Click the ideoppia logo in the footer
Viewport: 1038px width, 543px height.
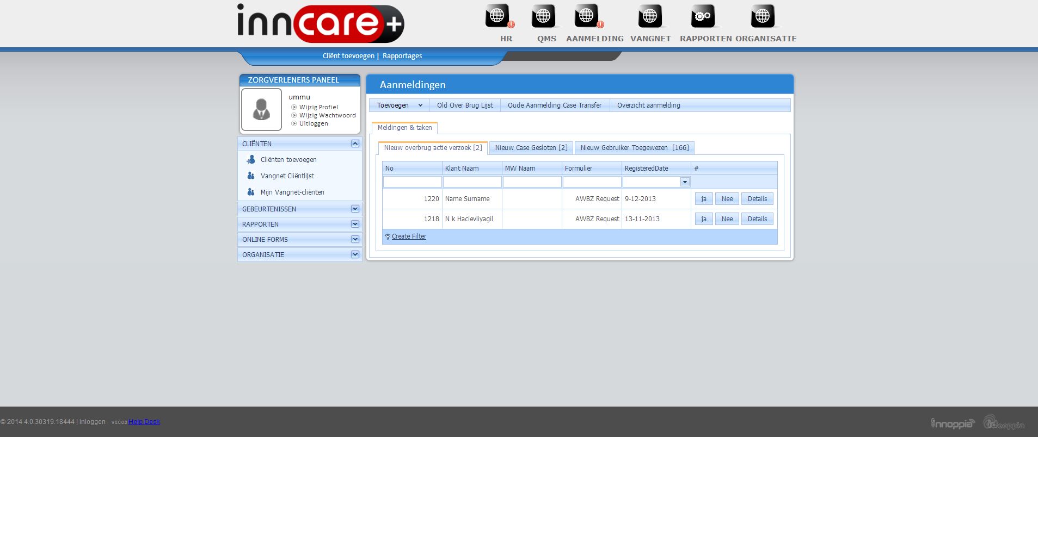1004,422
